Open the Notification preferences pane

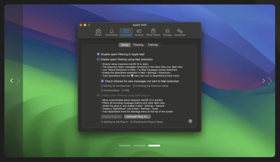(x=112, y=32)
